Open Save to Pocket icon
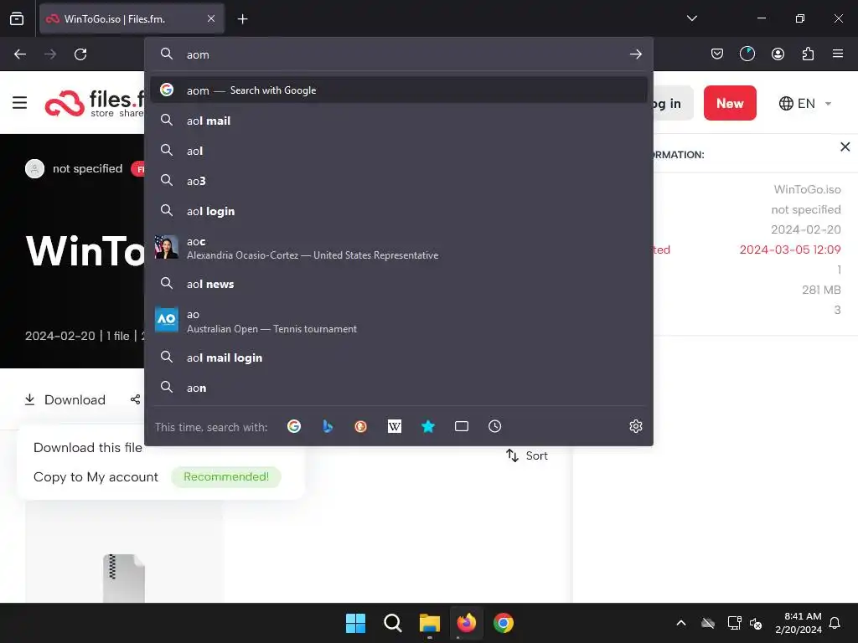858x643 pixels. pos(717,54)
